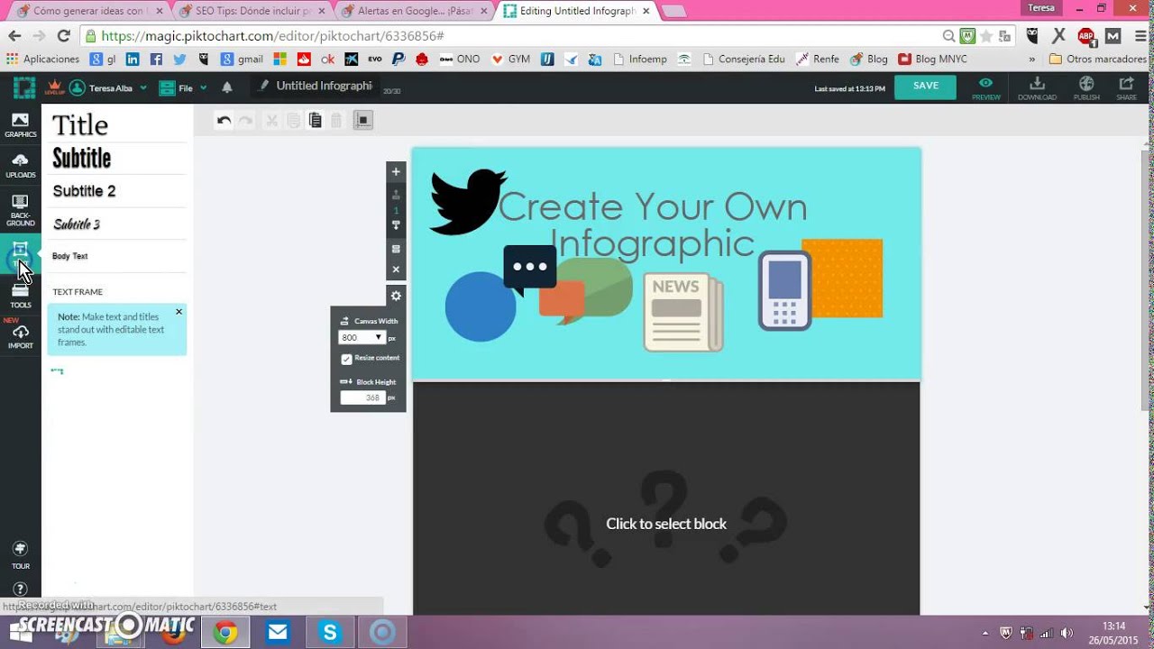This screenshot has height=649, width=1154.
Task: Open gmail bookmark
Action: 242,59
